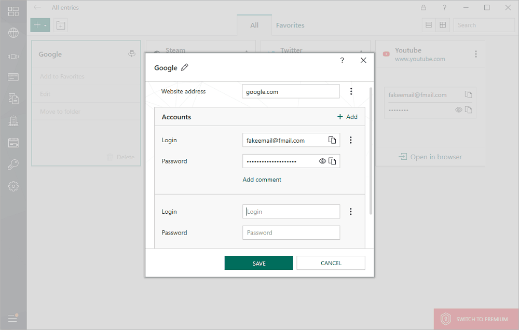Copy the fakeemail@fmail.com login in the dialog
Viewport: 519px width, 330px height.
(332, 140)
